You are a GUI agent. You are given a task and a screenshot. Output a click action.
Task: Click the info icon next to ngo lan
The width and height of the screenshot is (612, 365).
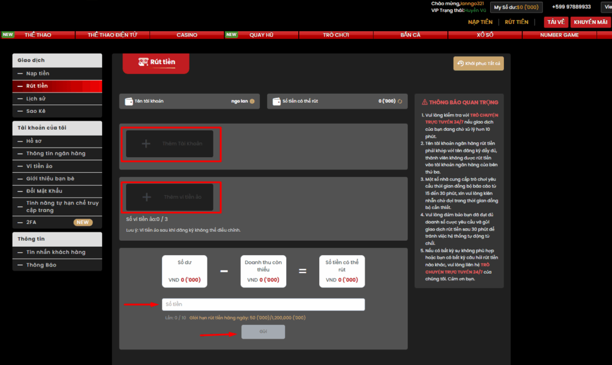[252, 102]
